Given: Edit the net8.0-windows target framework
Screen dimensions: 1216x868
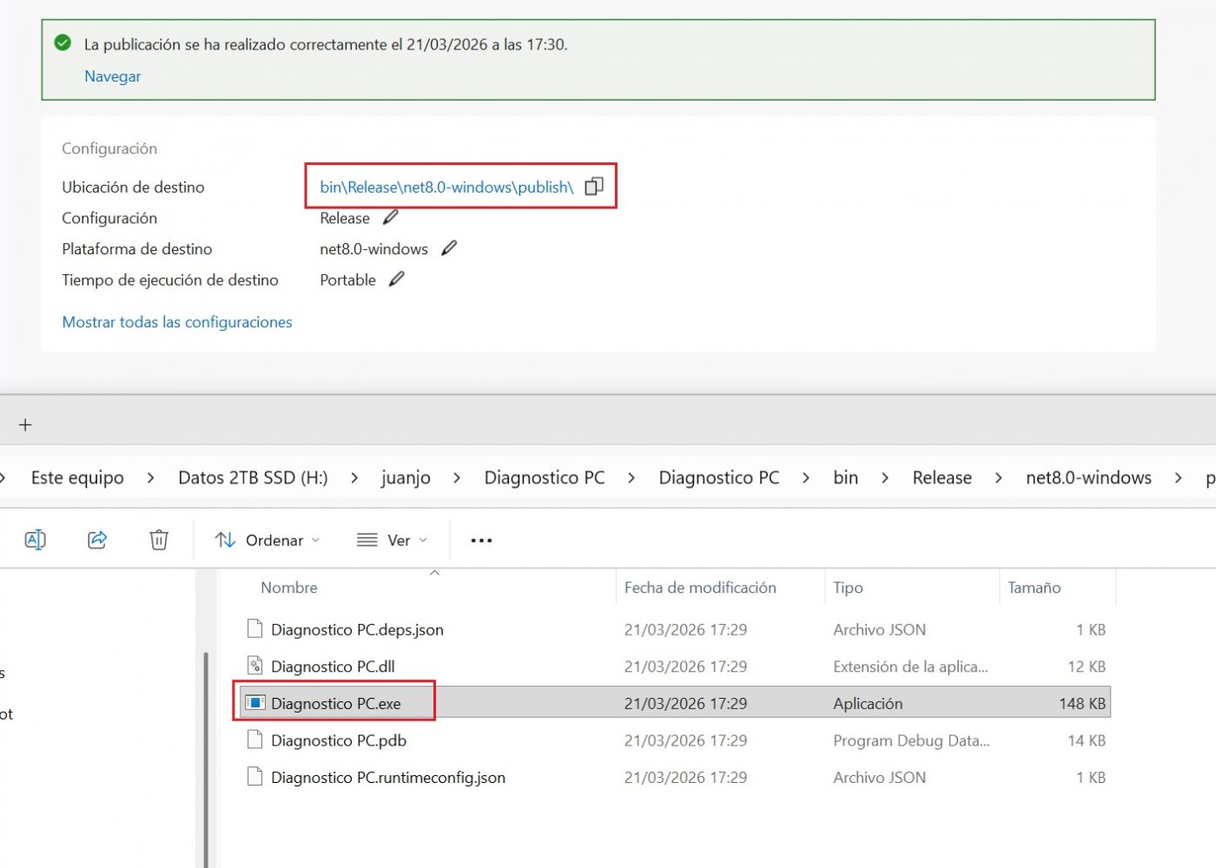Looking at the screenshot, I should (449, 248).
